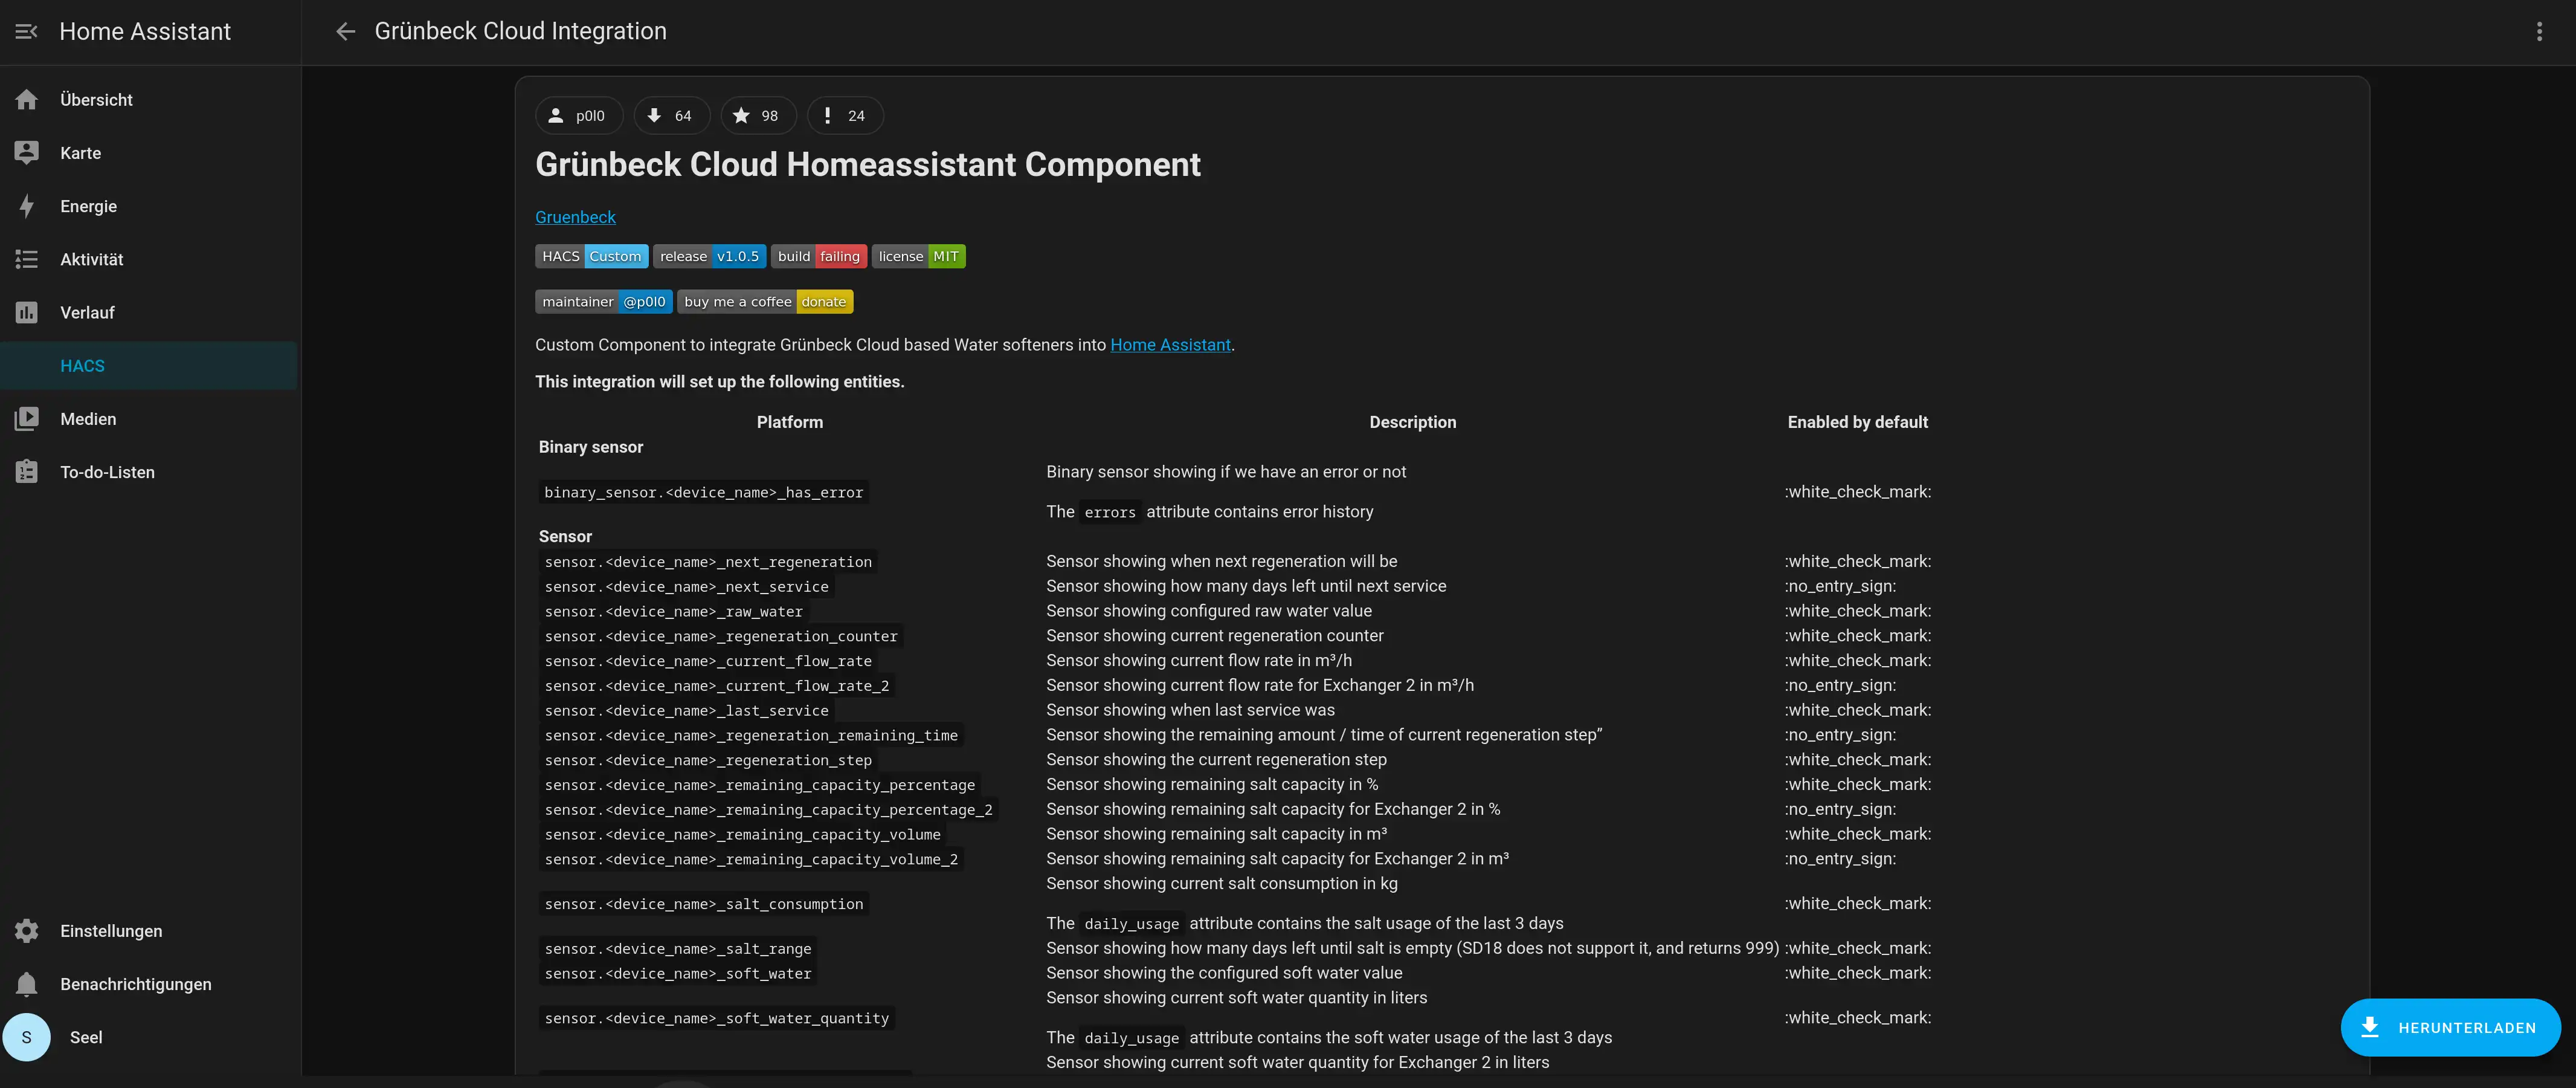Click the Übersicht home icon

tap(27, 100)
